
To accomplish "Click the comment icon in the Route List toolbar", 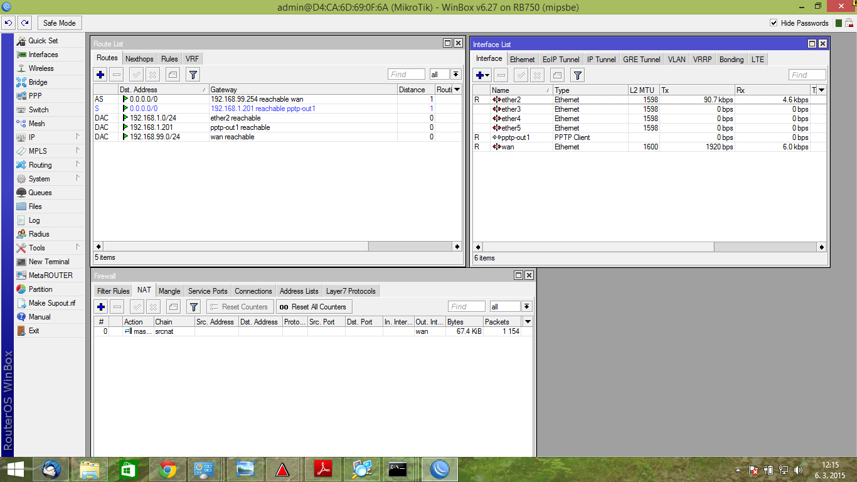I will tap(173, 75).
